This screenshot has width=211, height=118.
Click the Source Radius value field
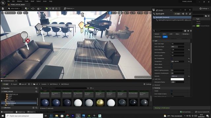point(177,49)
